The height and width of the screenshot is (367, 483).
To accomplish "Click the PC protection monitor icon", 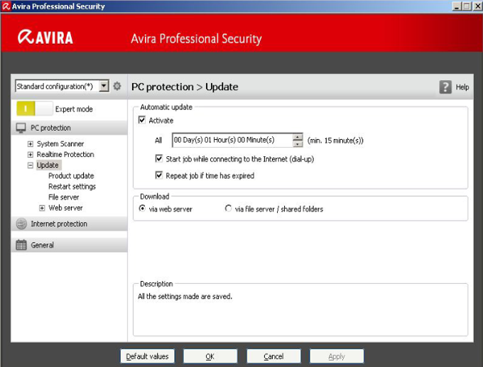I will tap(21, 128).
